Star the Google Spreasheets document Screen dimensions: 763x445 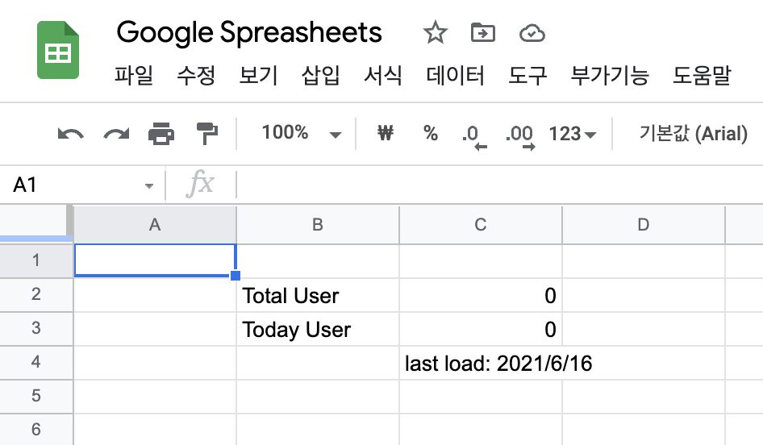pos(435,33)
